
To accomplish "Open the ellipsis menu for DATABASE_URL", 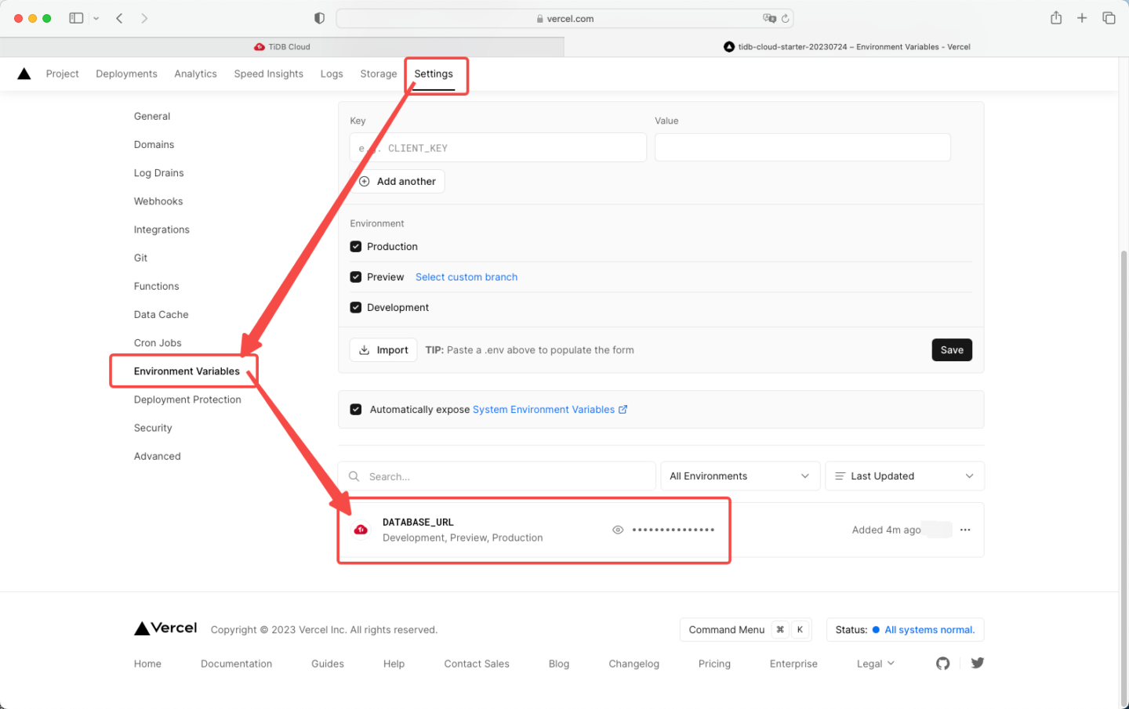I will pyautogui.click(x=965, y=530).
